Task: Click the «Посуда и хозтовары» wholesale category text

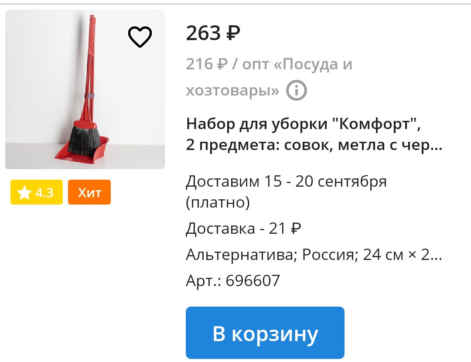Action: [269, 77]
